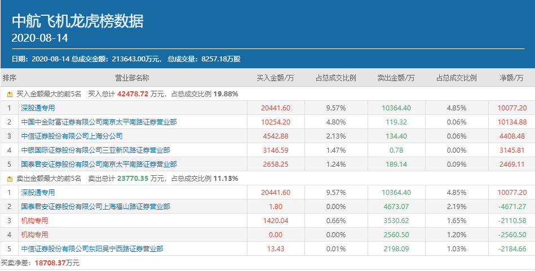
Task: Click the 净额/万 column header
Action: 511,78
